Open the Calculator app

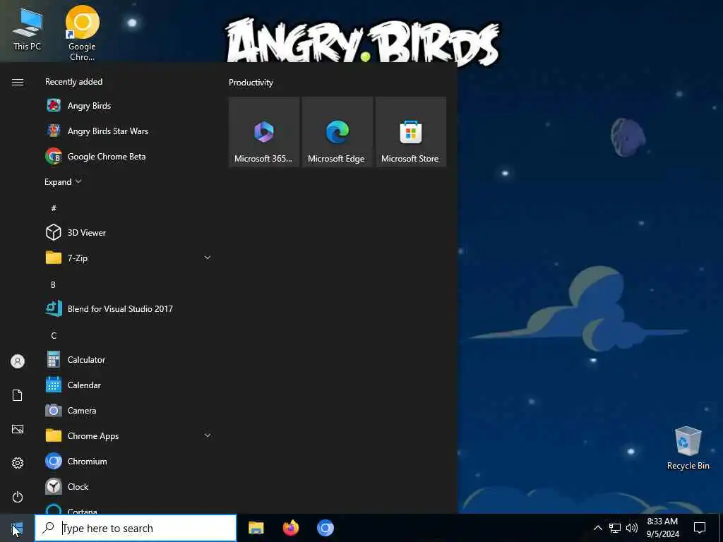click(x=129, y=359)
